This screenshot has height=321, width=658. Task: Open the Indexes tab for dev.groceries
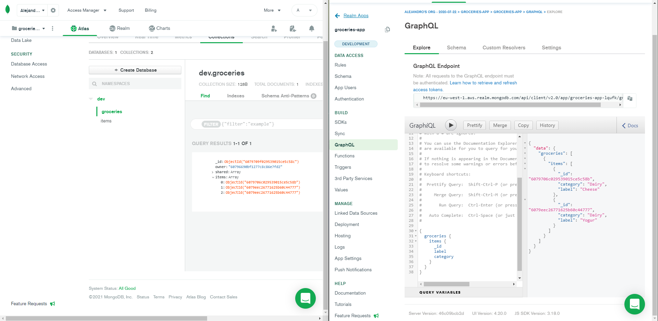coord(235,96)
